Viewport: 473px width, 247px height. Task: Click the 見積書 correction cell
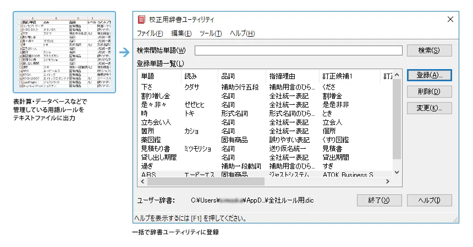332,149
